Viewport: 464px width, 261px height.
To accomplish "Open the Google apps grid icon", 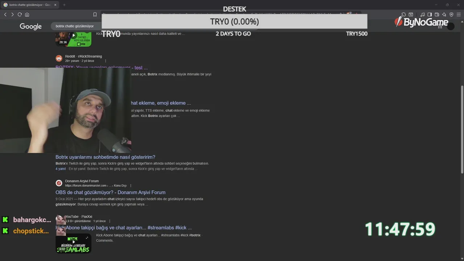I will [440, 26].
